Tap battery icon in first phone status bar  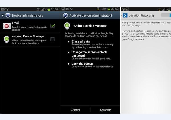(49, 9)
